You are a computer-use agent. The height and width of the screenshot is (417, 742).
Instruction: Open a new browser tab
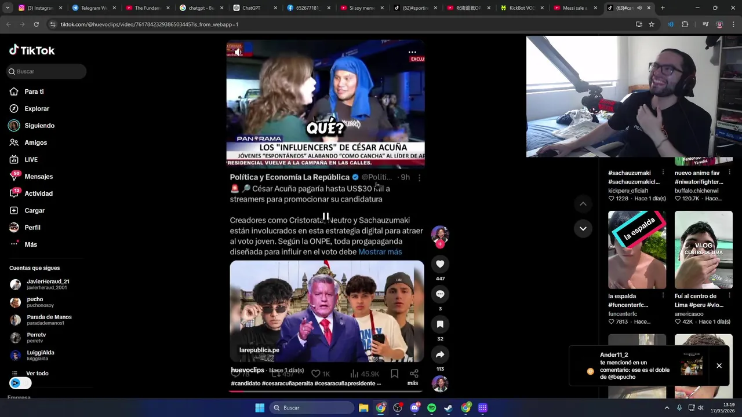(663, 8)
